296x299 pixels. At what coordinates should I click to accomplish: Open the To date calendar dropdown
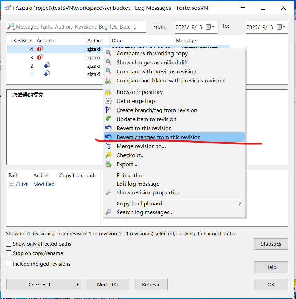pos(281,27)
